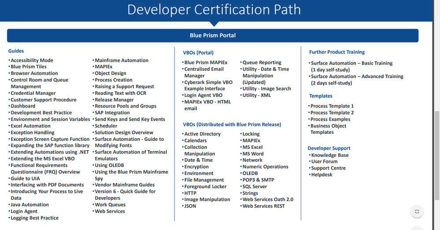Select Mainframe Automation guide
The width and height of the screenshot is (440, 230).
(122, 60)
